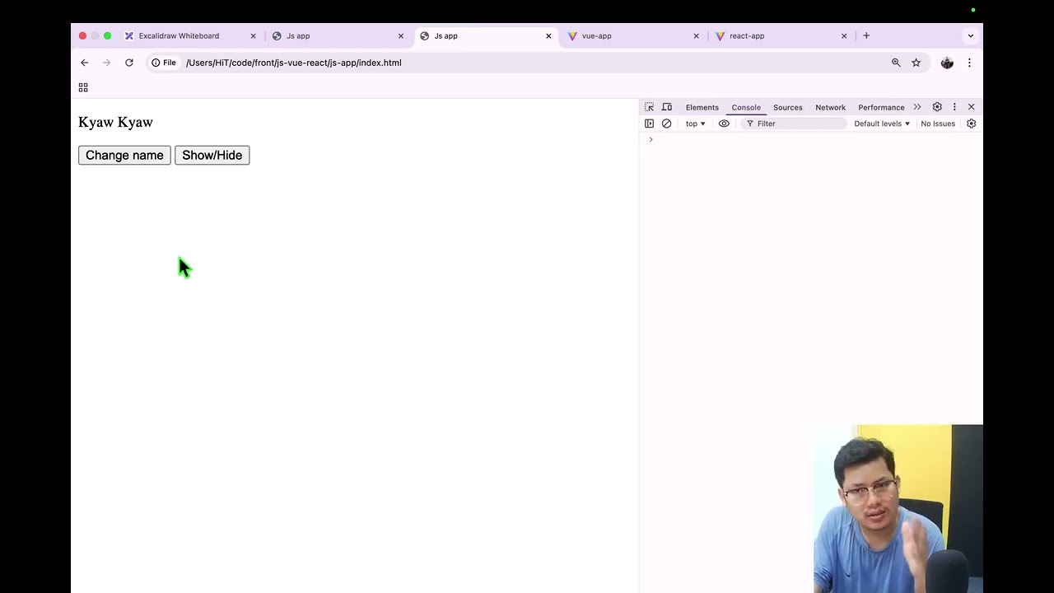Bookmark this page with the star icon
The height and width of the screenshot is (593, 1054).
click(x=916, y=63)
